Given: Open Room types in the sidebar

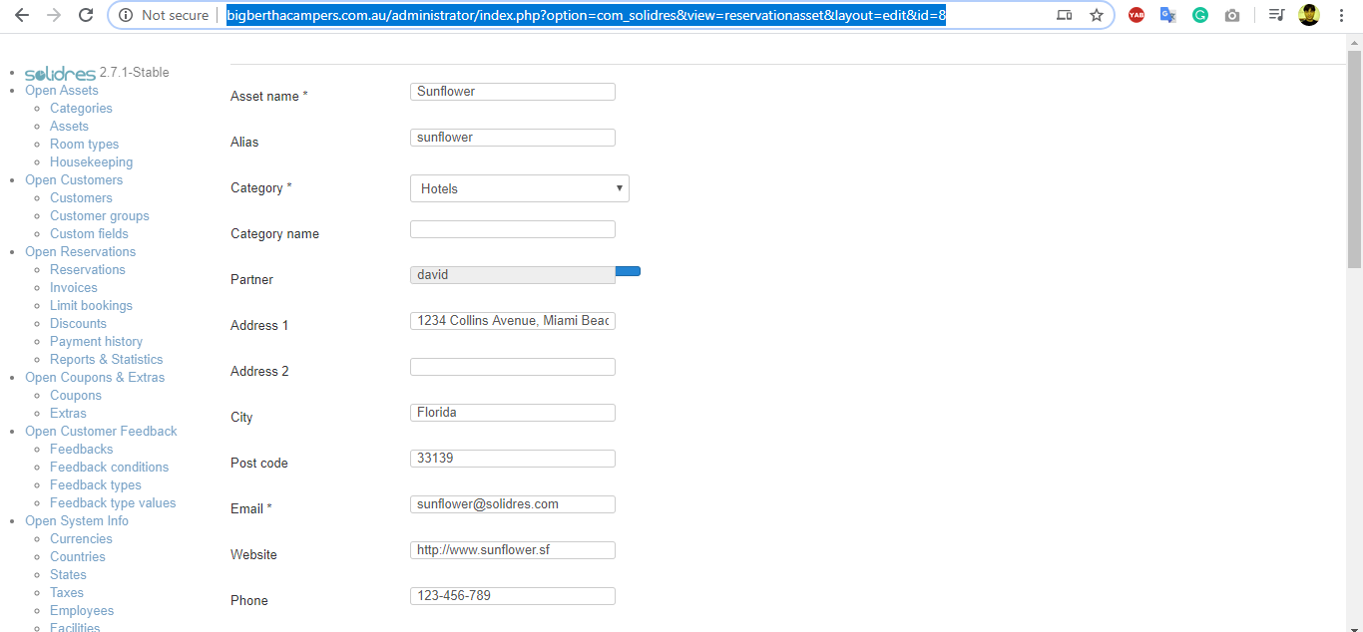Looking at the screenshot, I should point(84,144).
